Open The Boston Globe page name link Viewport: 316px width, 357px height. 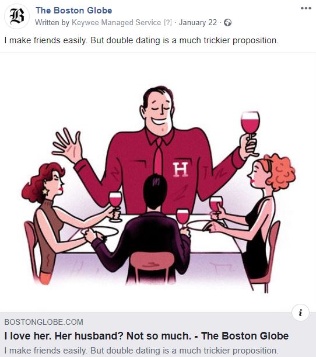74,11
